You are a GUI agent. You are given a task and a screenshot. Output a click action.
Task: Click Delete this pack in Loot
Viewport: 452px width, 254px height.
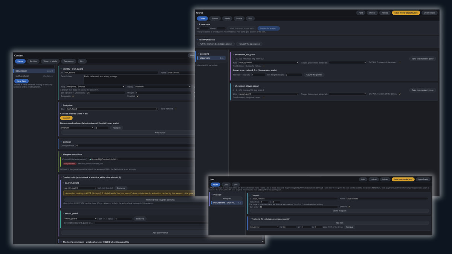point(339,211)
